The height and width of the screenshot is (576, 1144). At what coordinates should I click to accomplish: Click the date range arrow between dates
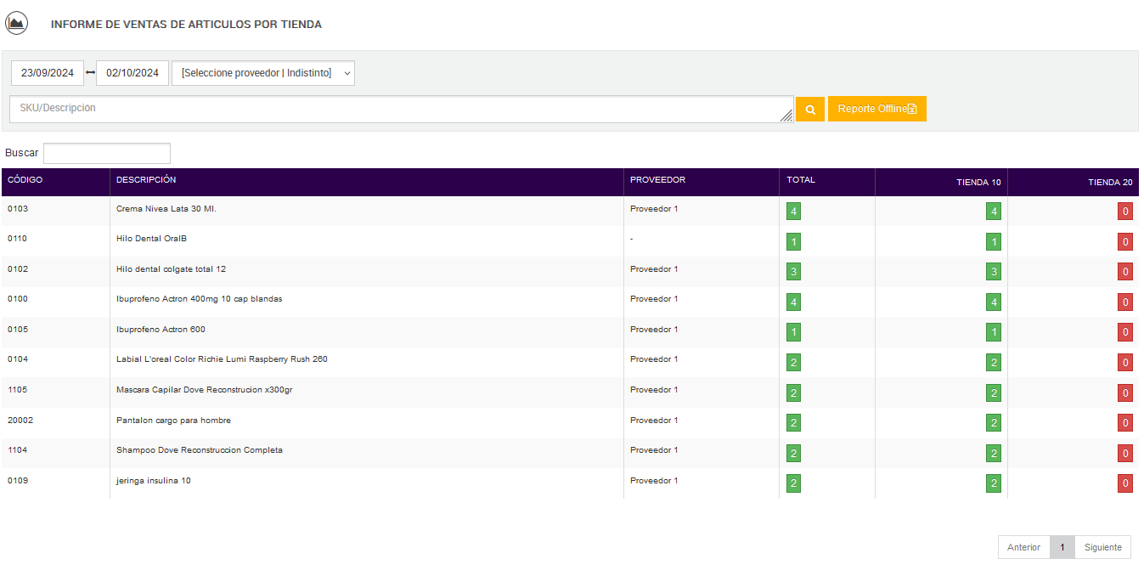tap(91, 73)
